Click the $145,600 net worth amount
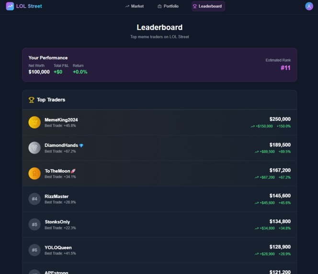Screen dimensions: 318x274 [x=280, y=196]
